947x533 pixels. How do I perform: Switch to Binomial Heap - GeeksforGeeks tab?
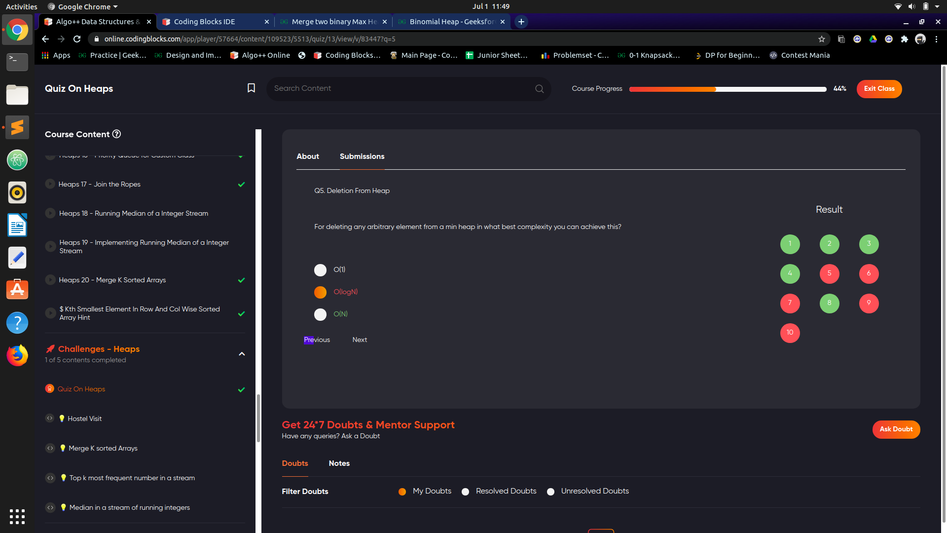coord(451,22)
